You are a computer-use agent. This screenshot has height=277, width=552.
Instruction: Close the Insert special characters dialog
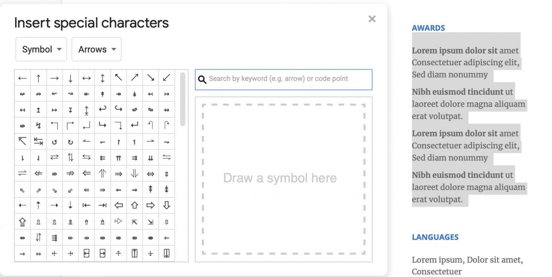pyautogui.click(x=372, y=19)
